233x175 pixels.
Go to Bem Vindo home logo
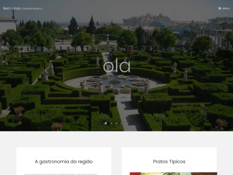click(x=12, y=8)
